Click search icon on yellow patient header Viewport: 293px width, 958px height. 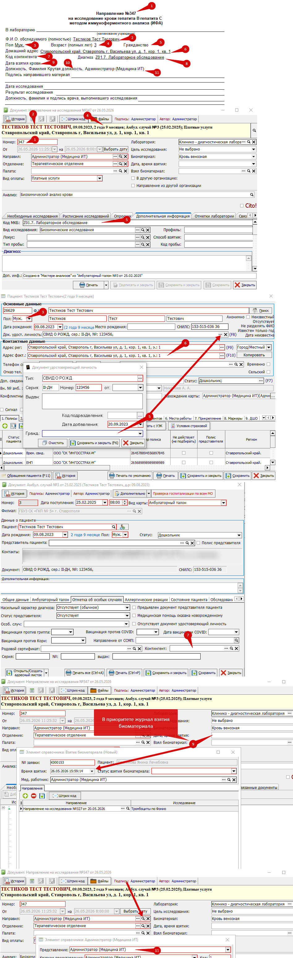tap(254, 130)
